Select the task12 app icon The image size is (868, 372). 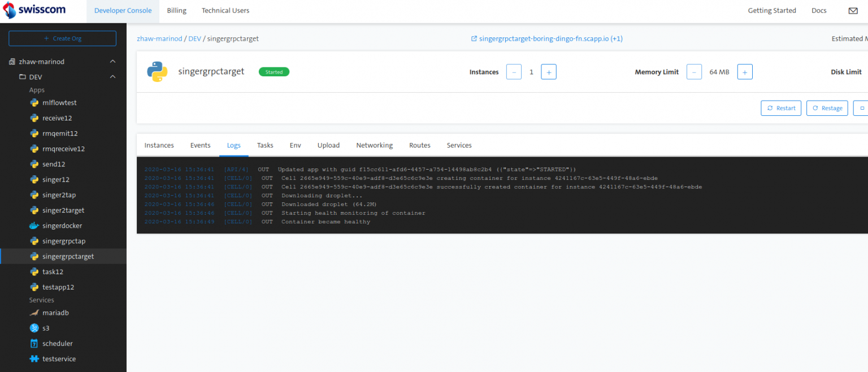[x=35, y=271]
